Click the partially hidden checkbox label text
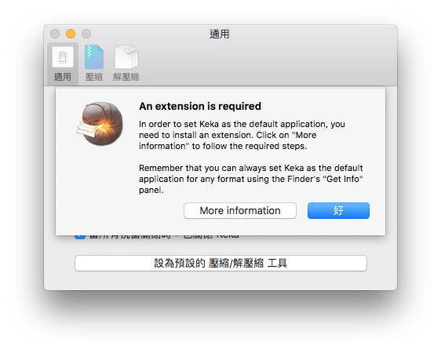Viewport: 441px width, 353px height. pyautogui.click(x=164, y=237)
